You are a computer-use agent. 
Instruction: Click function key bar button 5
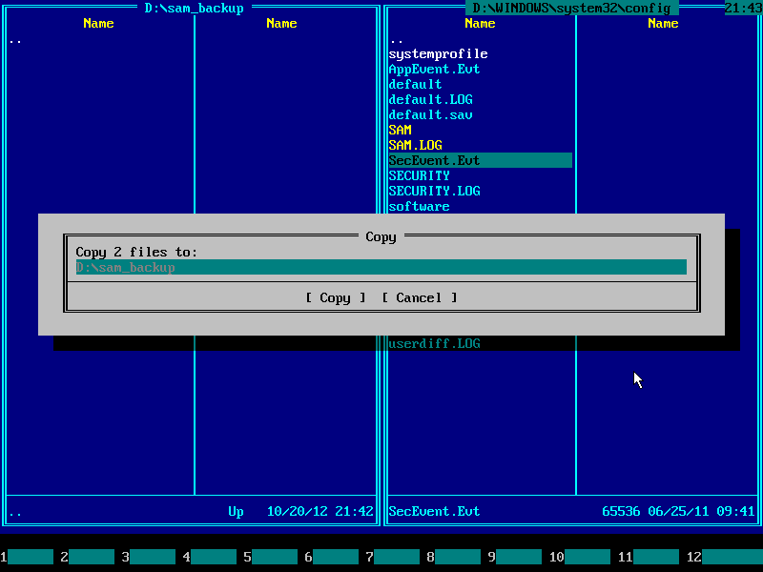pyautogui.click(x=271, y=557)
